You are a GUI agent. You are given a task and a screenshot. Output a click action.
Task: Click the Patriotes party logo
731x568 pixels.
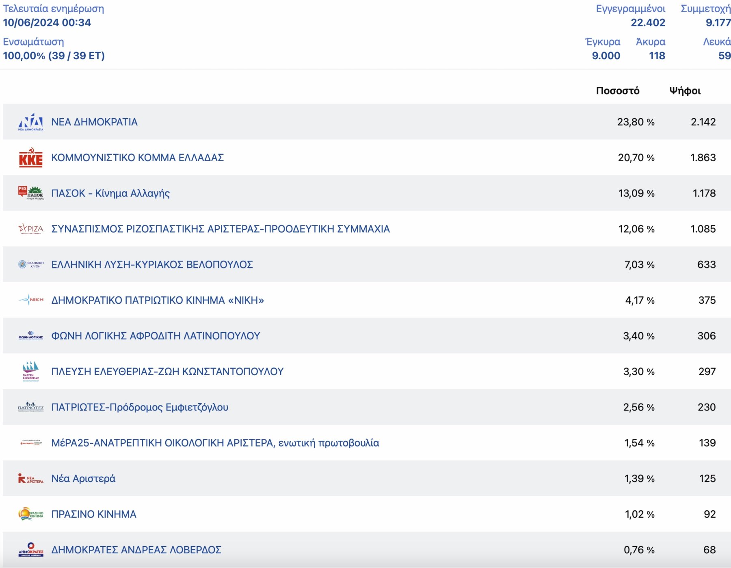[31, 407]
